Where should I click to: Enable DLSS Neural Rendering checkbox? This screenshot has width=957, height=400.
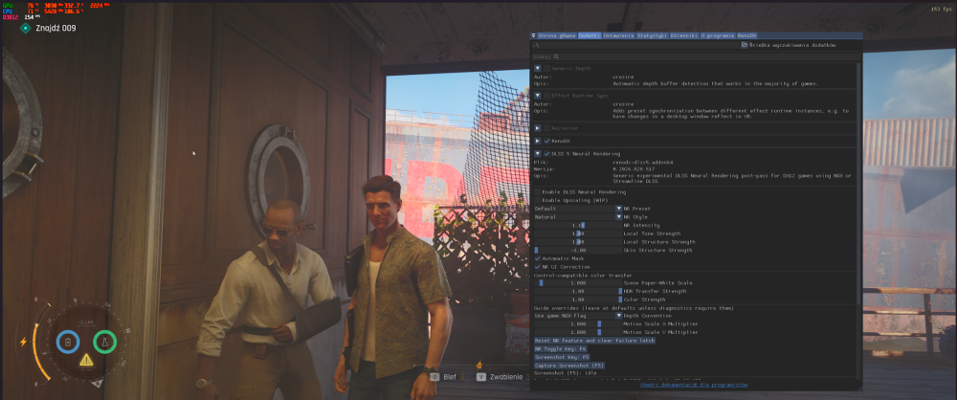(537, 191)
